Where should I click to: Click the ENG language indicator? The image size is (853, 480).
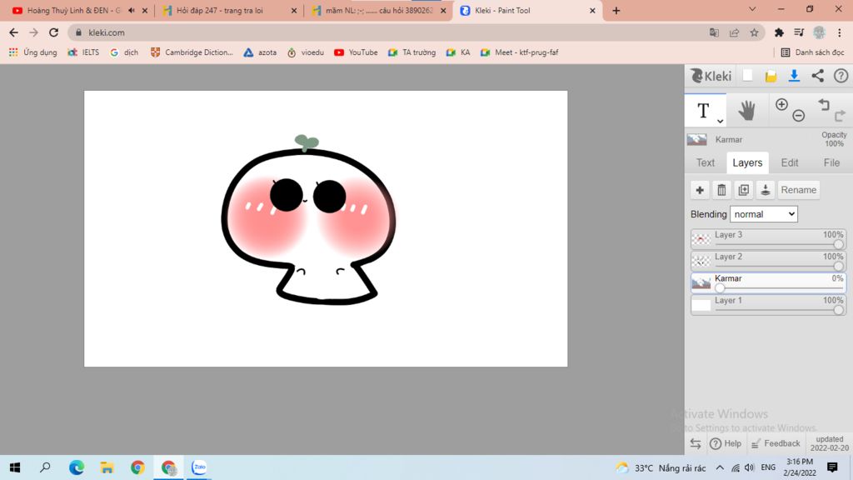[768, 467]
